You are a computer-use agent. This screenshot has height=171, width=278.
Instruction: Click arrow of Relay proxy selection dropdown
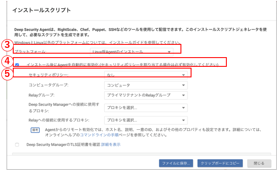[x=183, y=120]
